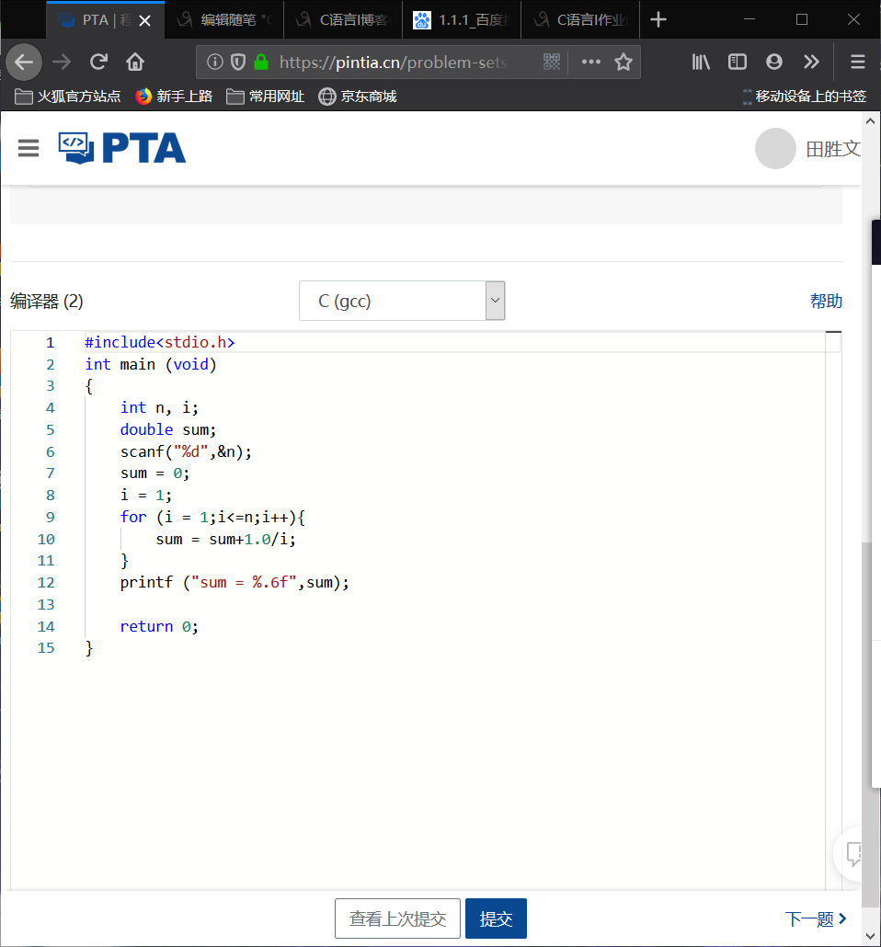Image resolution: width=881 pixels, height=947 pixels.
Task: Click the PTA logo
Action: tap(122, 148)
